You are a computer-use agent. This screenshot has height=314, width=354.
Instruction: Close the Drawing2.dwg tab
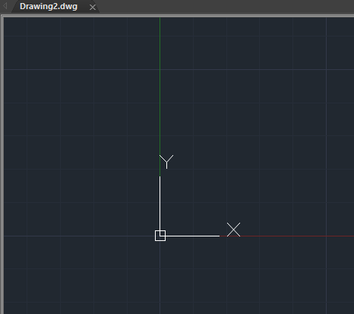point(93,8)
